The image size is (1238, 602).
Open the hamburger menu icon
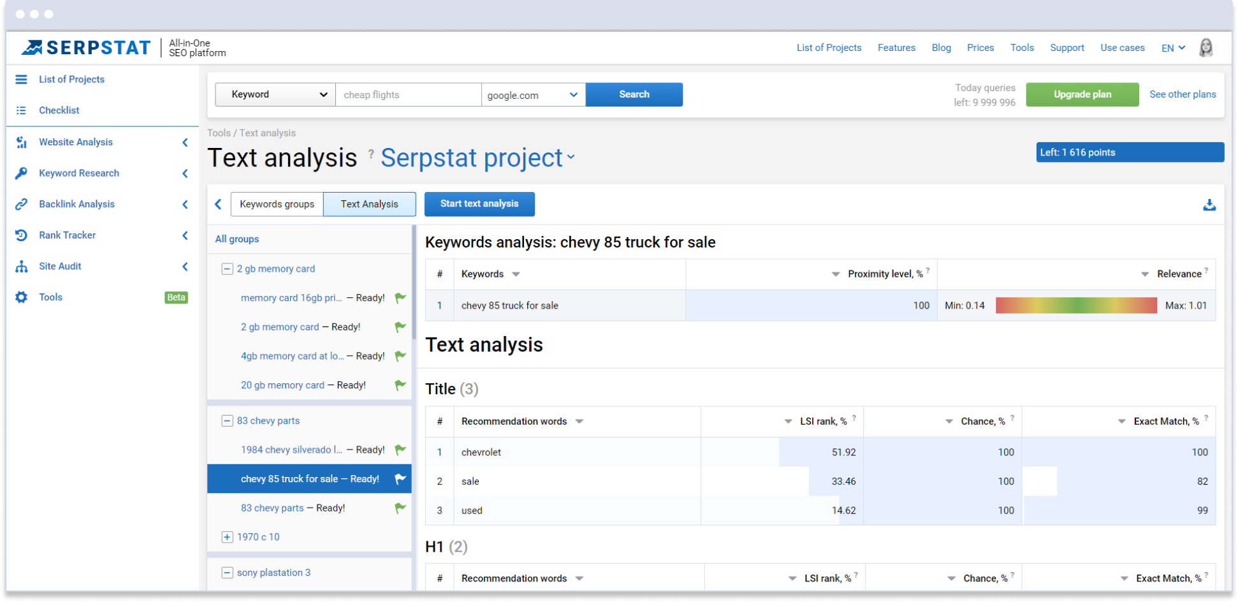click(21, 79)
